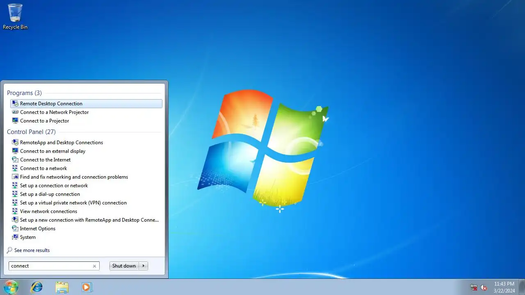Click the Windows Start orb button
This screenshot has width=525, height=295.
11,287
